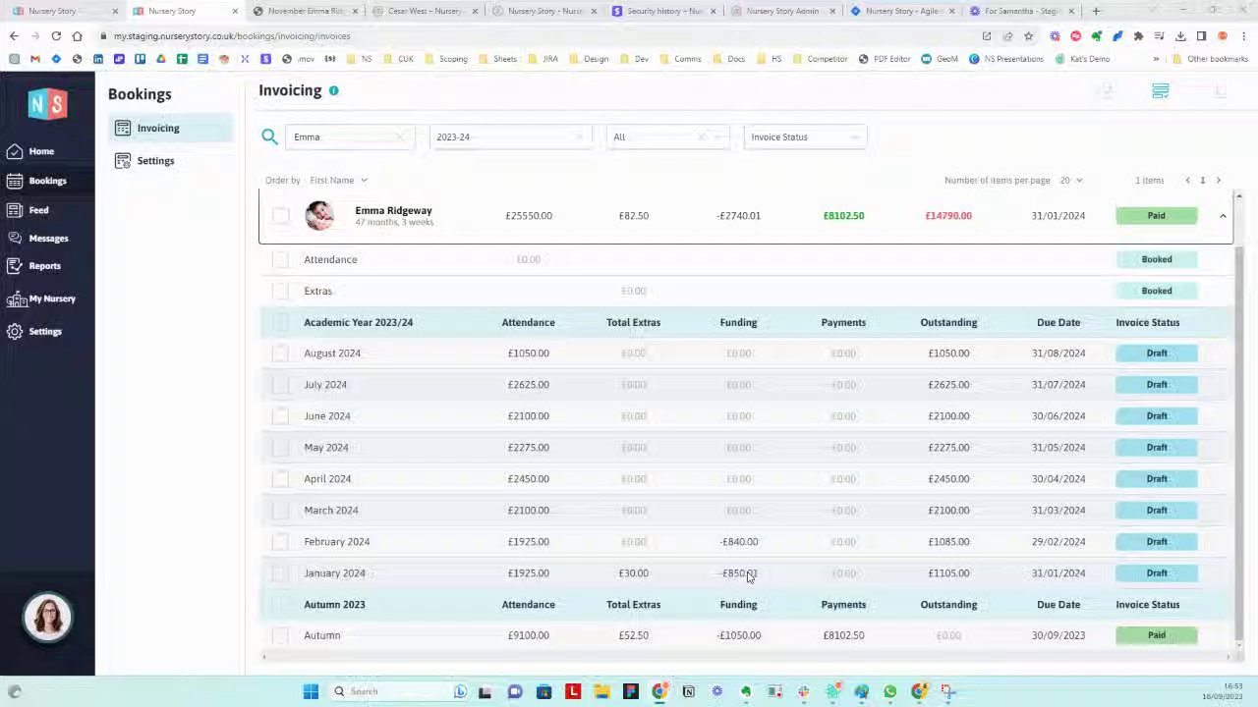Select the August 2024 invoice checkbox
The width and height of the screenshot is (1258, 707).
click(281, 353)
